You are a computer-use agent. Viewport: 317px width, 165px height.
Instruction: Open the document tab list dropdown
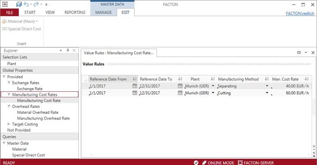click(x=306, y=53)
